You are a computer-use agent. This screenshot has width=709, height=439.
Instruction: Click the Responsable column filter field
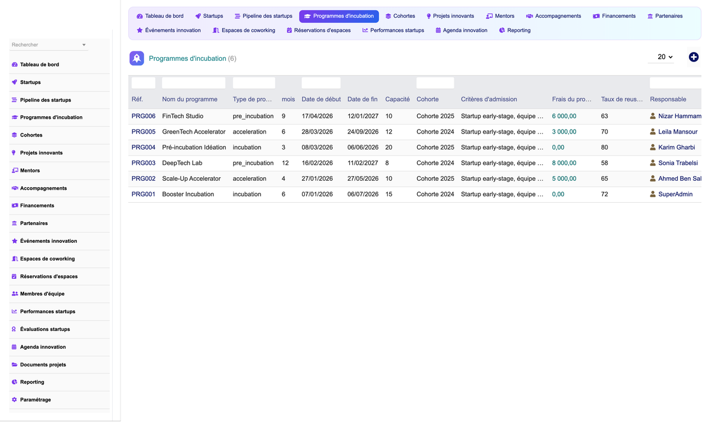click(675, 83)
